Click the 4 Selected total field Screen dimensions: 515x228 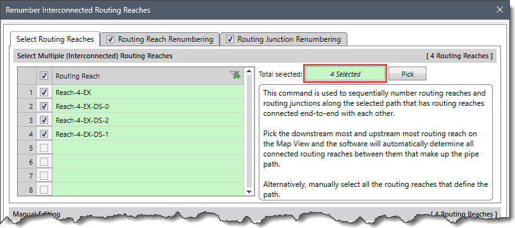point(345,74)
